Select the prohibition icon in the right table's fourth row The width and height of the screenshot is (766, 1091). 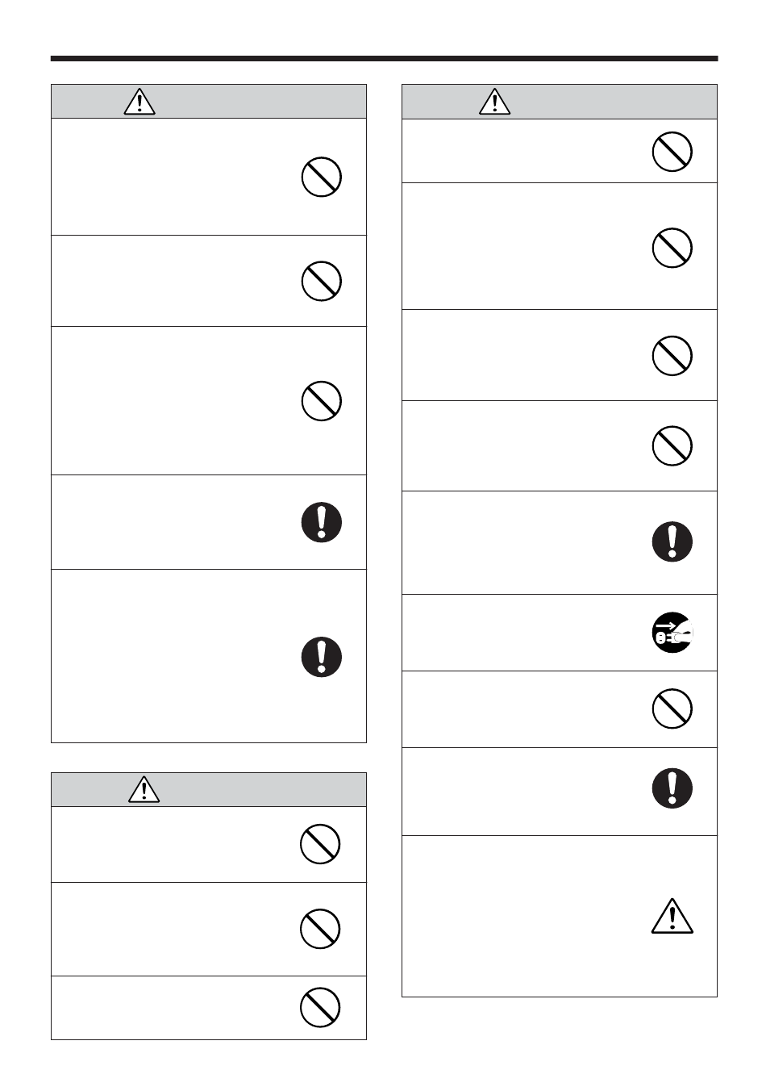(x=672, y=445)
